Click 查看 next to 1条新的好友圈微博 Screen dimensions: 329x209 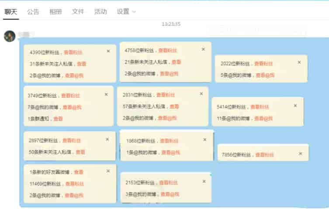pos(79,172)
